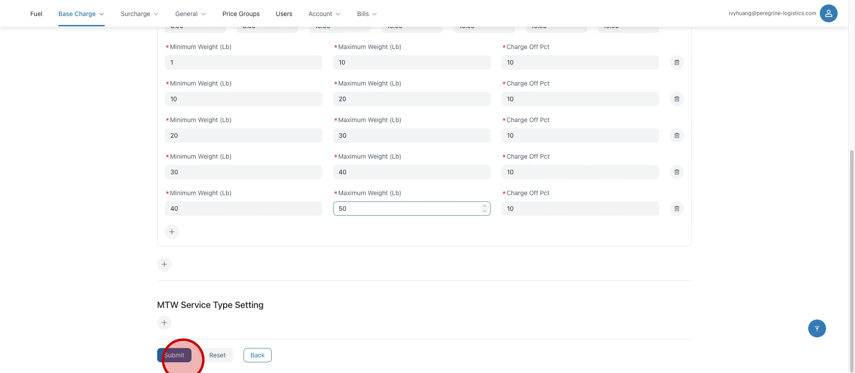Delete the weight row with minimum 1
The height and width of the screenshot is (373, 855).
tap(676, 62)
